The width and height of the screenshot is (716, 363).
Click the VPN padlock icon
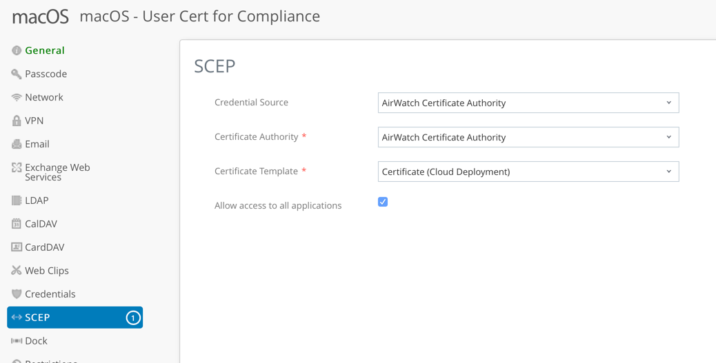pos(17,121)
